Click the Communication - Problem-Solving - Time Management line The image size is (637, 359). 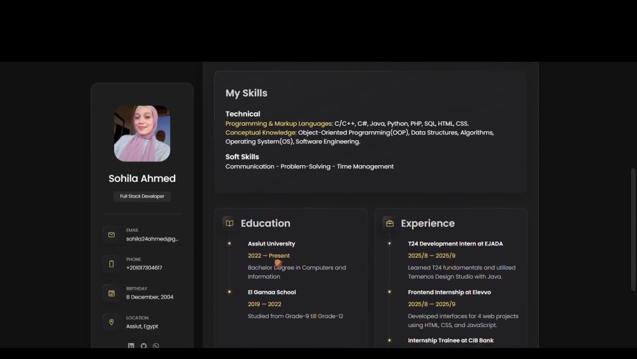click(309, 166)
